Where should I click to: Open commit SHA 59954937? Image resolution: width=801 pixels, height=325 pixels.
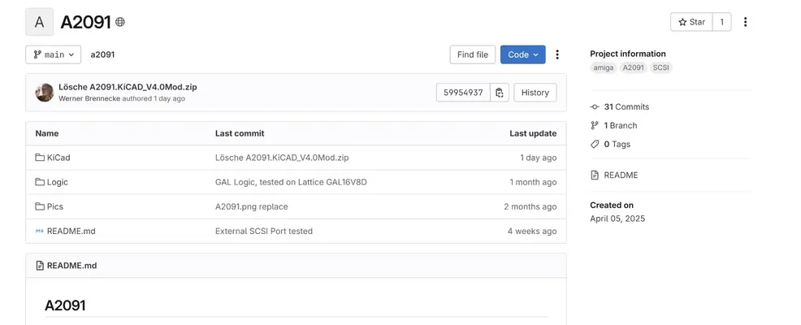click(x=463, y=93)
